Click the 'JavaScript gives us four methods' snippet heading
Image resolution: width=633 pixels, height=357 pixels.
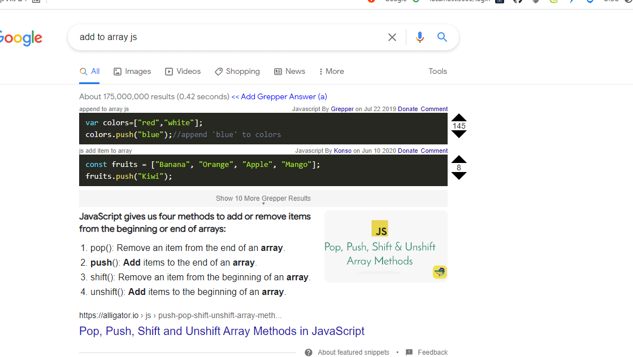pyautogui.click(x=195, y=223)
